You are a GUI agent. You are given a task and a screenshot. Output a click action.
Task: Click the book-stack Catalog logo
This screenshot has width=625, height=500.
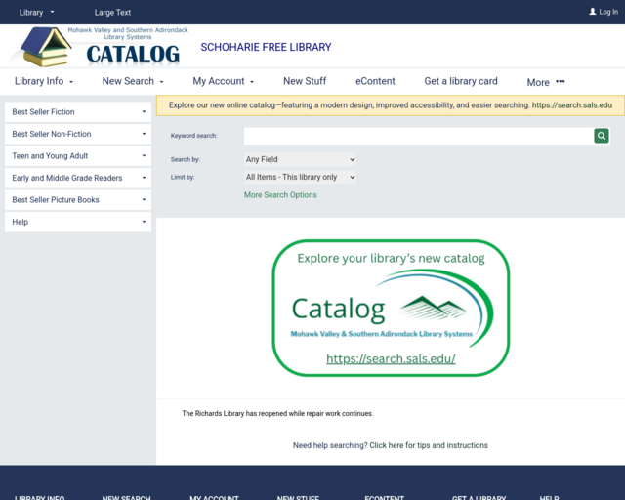coord(101,47)
